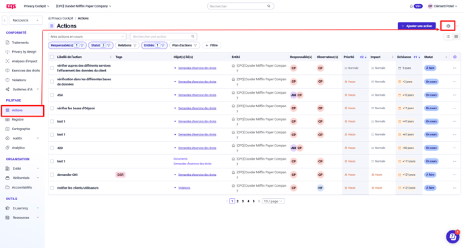Click the Analytics sidebar icon
Screen dimensions: 464x248
click(7, 148)
